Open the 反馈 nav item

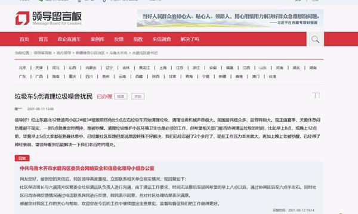119,39
